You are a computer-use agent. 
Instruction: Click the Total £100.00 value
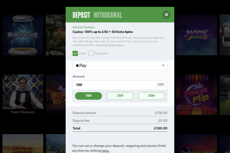coord(160,128)
